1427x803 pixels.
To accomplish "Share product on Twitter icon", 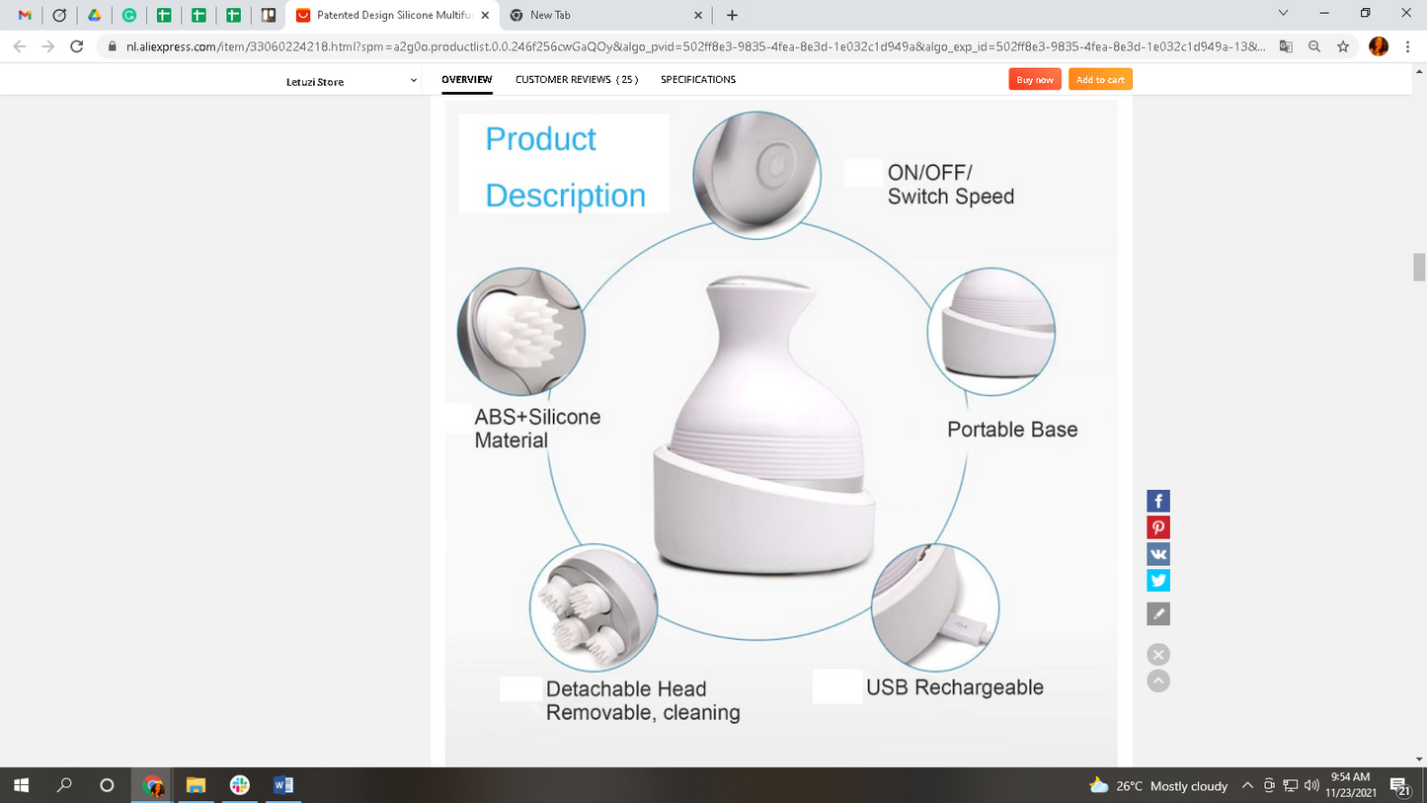I will tap(1158, 581).
